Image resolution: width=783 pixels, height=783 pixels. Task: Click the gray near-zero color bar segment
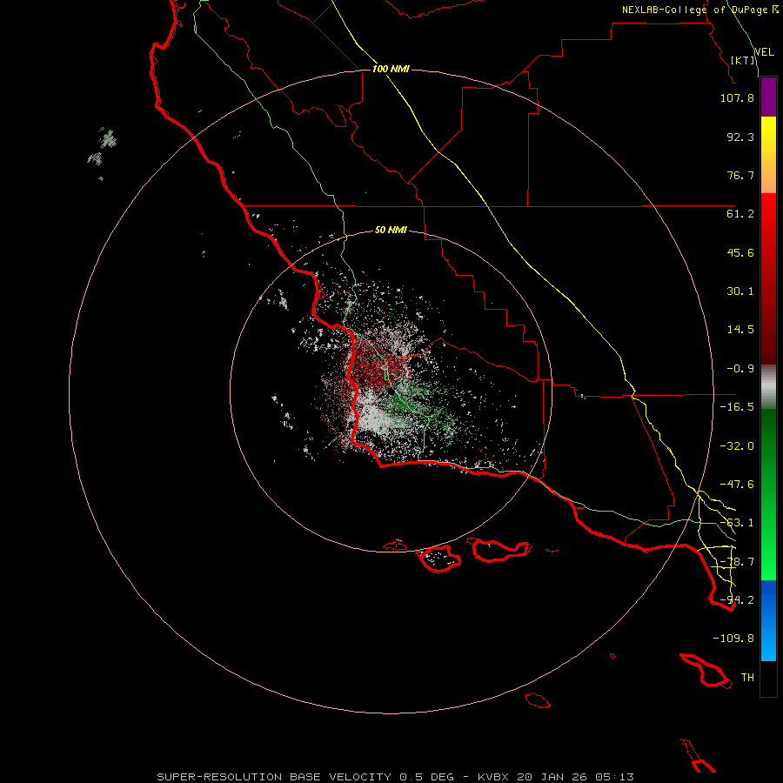(768, 387)
